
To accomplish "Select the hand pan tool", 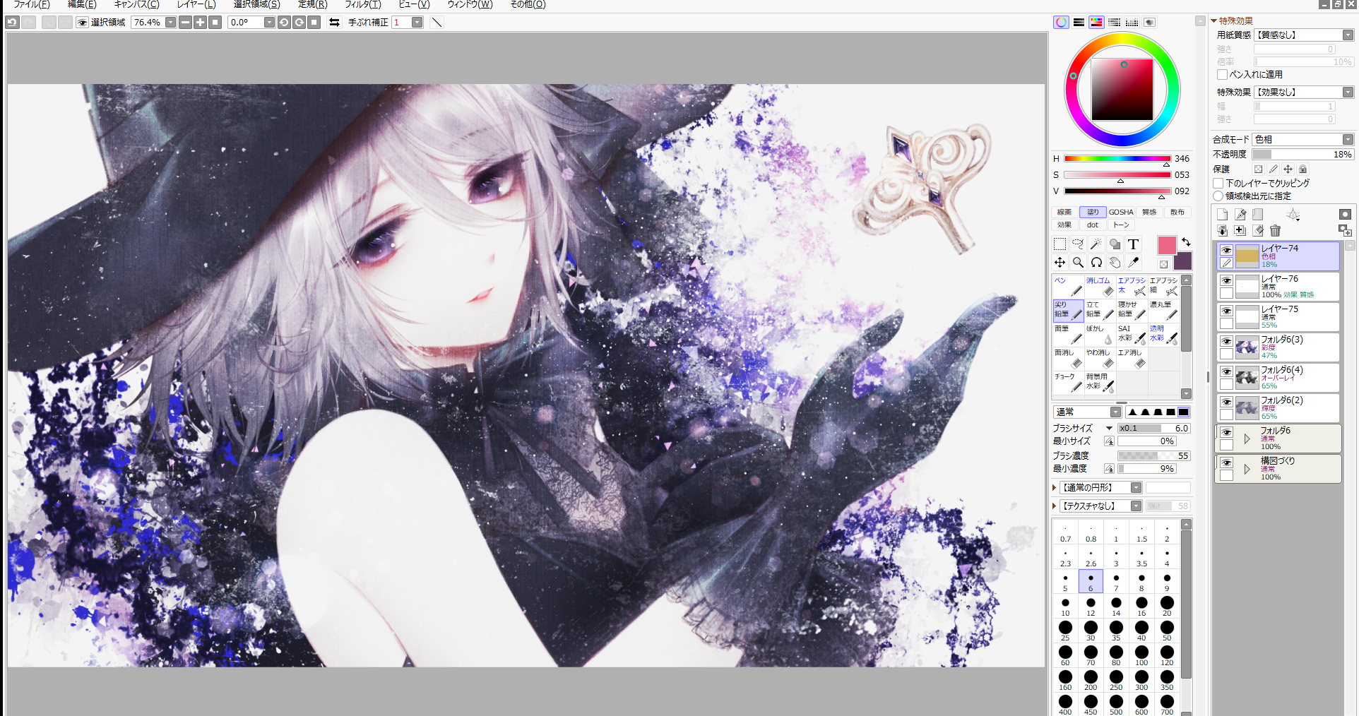I will tap(1115, 263).
